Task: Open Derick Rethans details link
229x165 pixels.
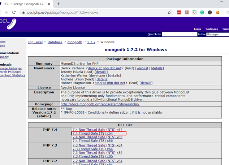Action: (157, 68)
